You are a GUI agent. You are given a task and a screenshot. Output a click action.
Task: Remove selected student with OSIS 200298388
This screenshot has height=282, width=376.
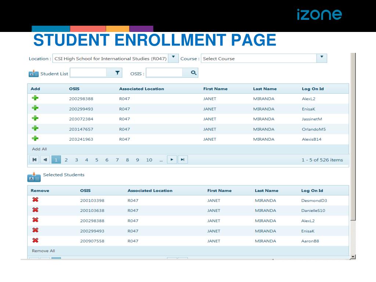(x=36, y=220)
